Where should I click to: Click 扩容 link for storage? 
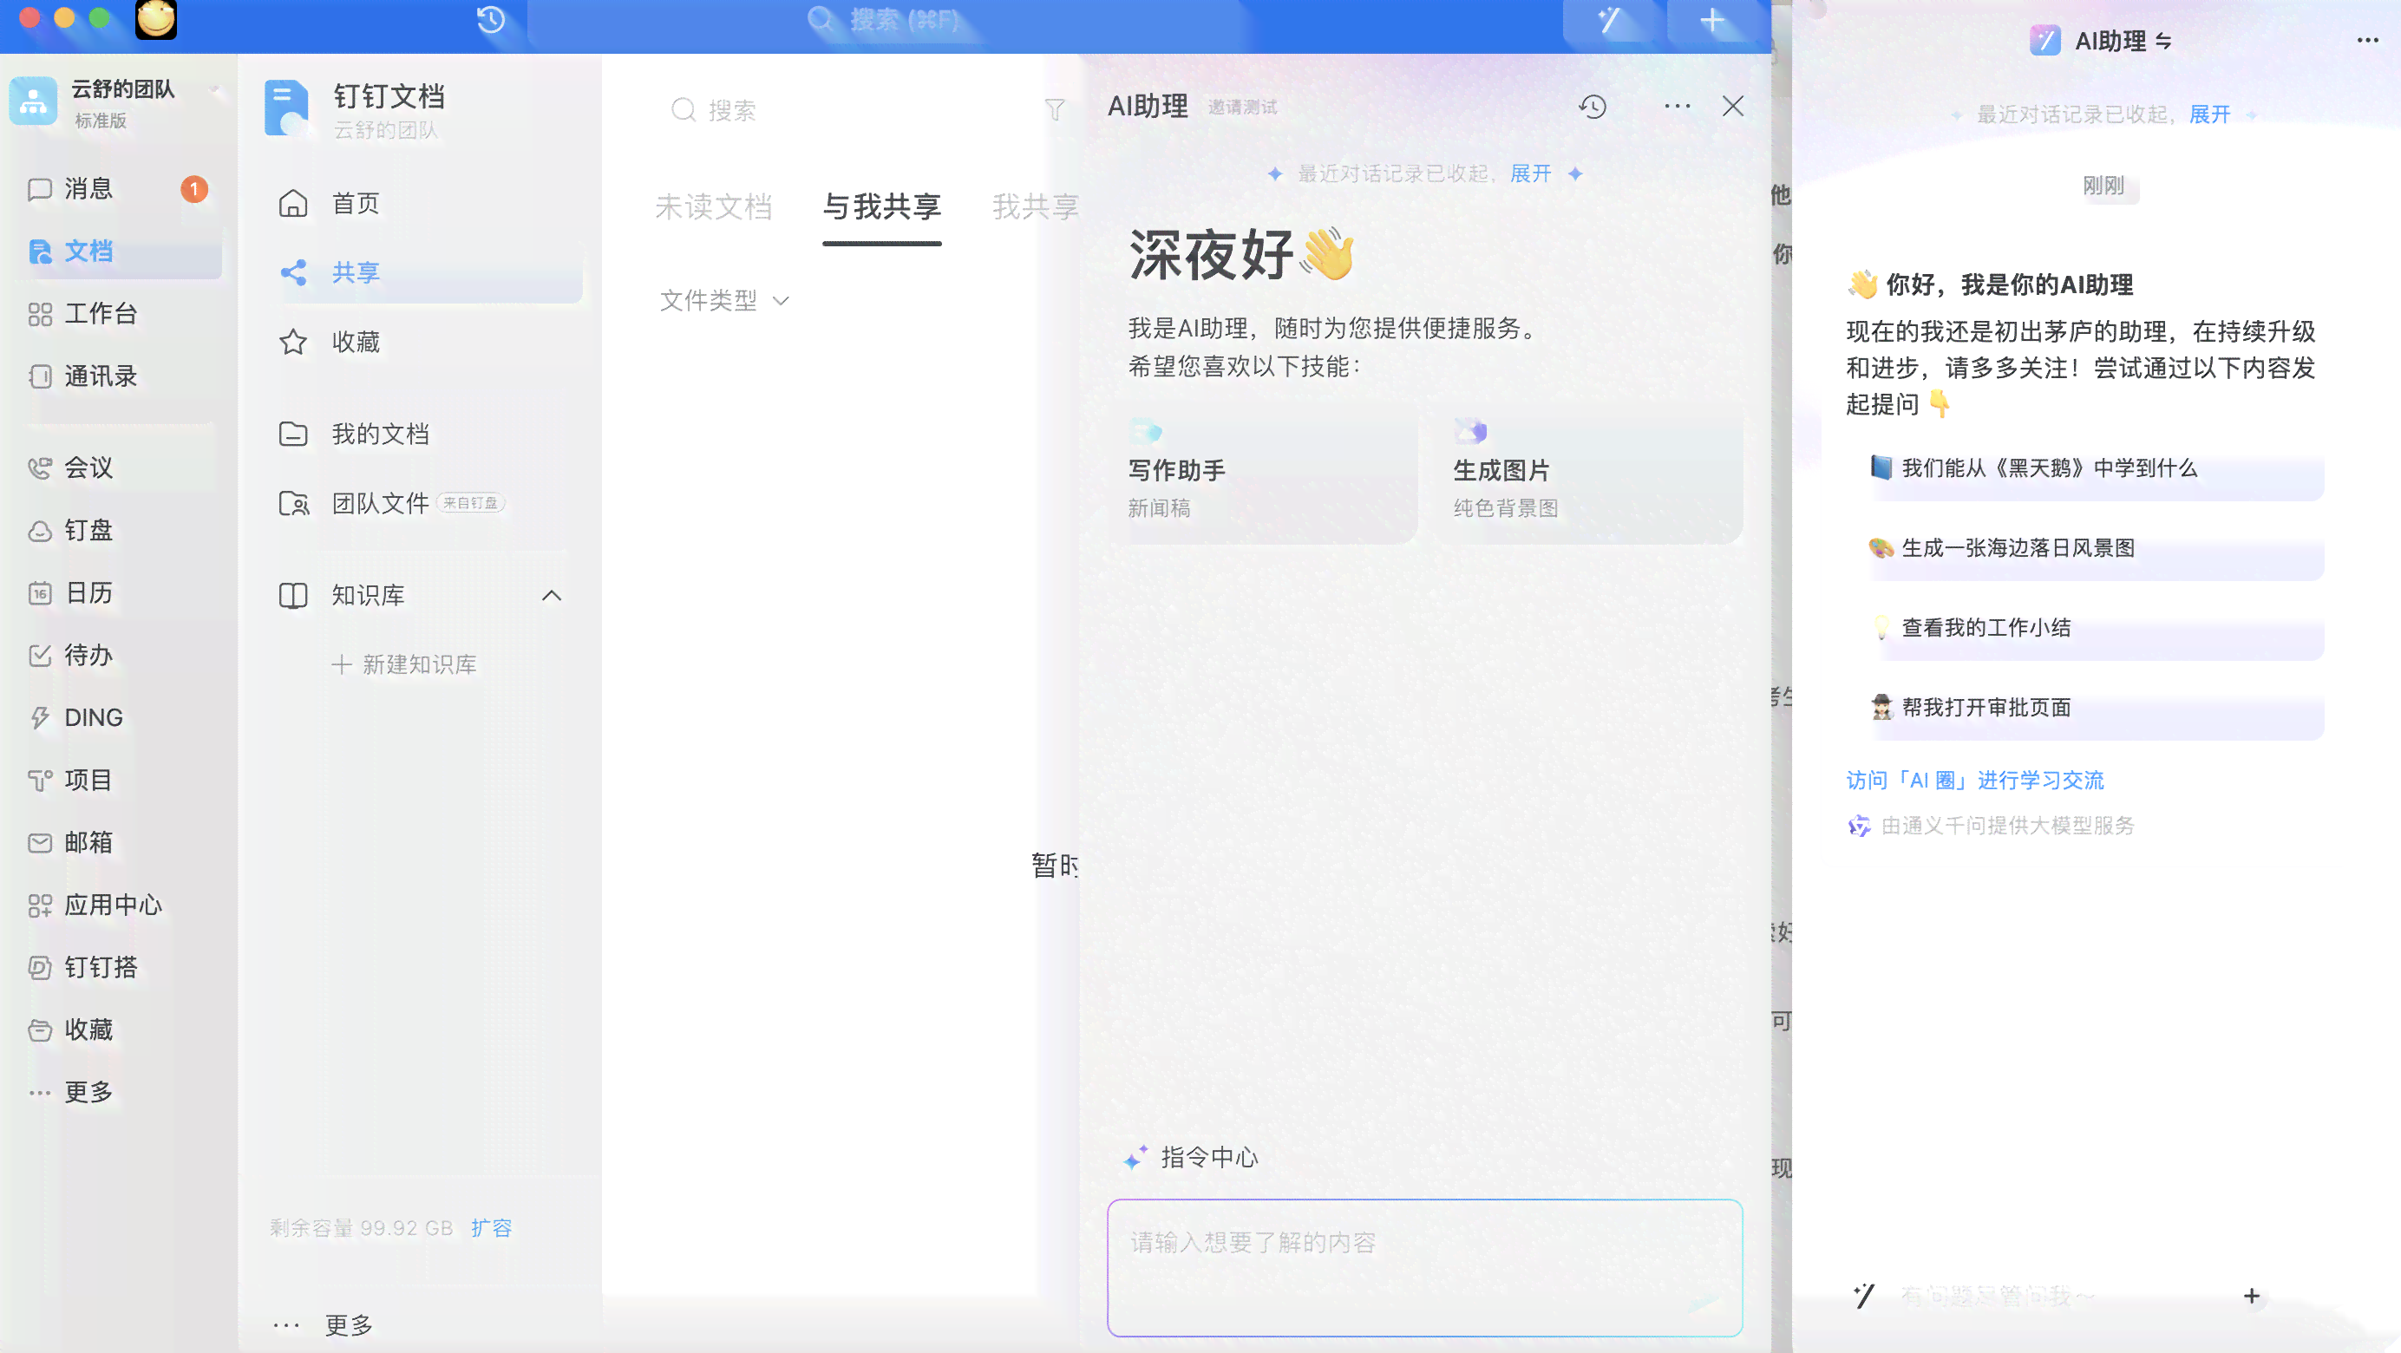[x=491, y=1228]
